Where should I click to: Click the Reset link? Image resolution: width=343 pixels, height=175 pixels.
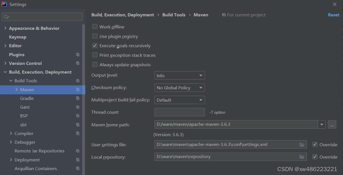click(x=334, y=15)
